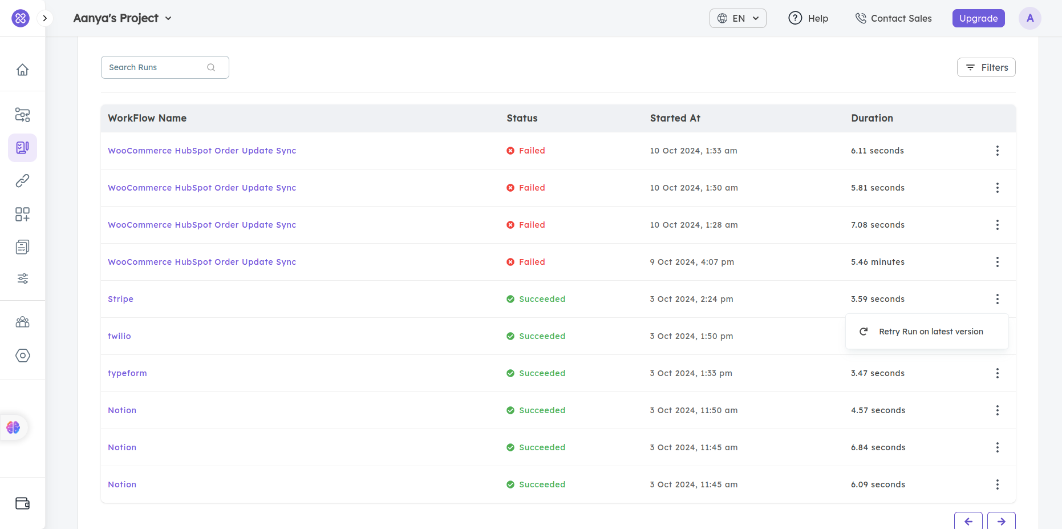Select Retry Run on latest version
Image resolution: width=1062 pixels, height=529 pixels.
pos(927,332)
